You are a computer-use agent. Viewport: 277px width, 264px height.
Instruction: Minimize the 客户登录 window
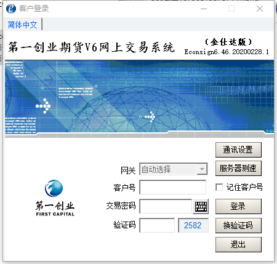204,9
